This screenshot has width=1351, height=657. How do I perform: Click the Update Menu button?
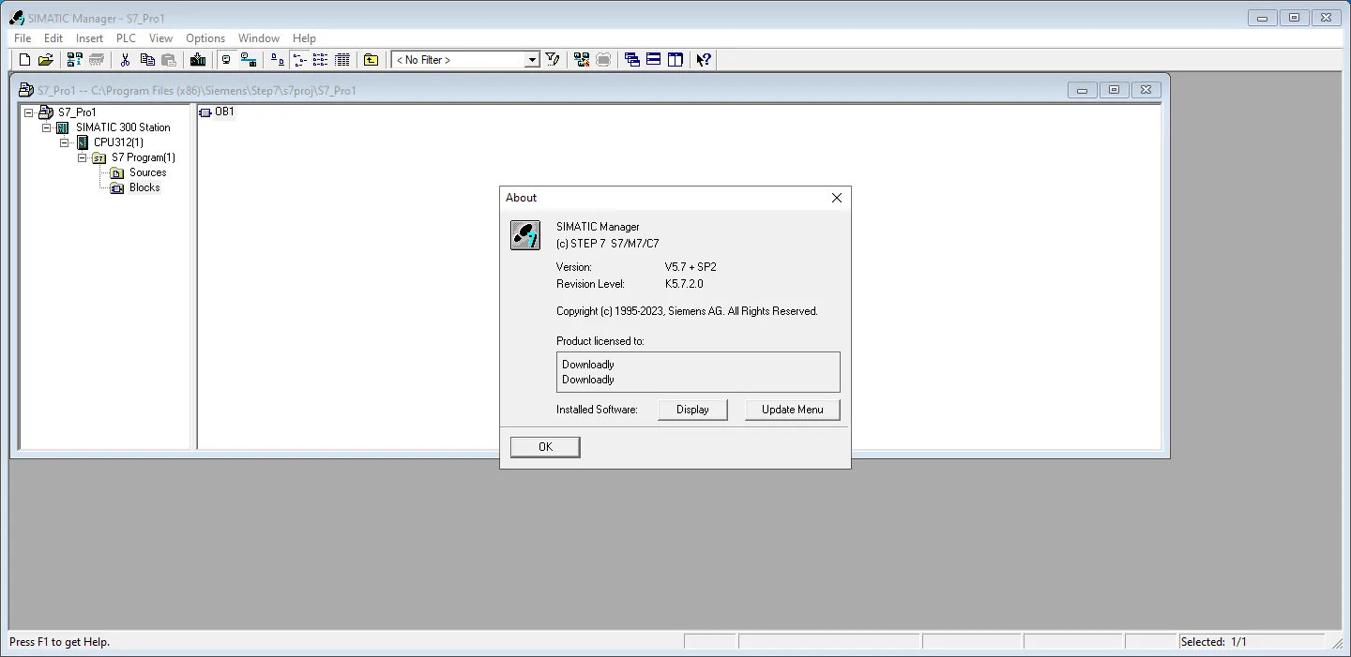coord(793,410)
